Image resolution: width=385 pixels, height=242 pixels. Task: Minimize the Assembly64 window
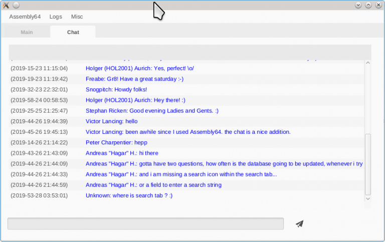click(x=358, y=5)
